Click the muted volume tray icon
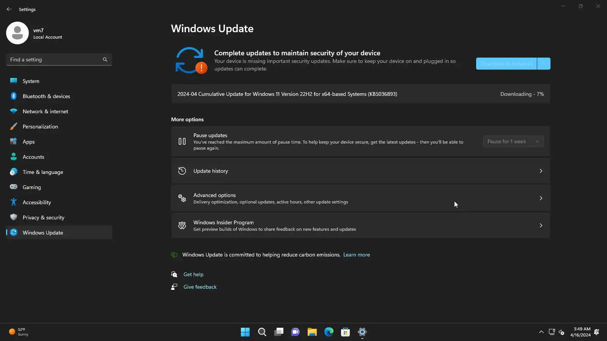 click(x=561, y=332)
